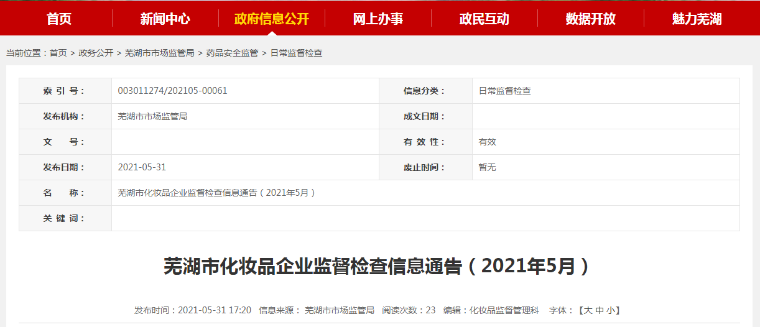Click the 成文日期 label cell

point(426,116)
